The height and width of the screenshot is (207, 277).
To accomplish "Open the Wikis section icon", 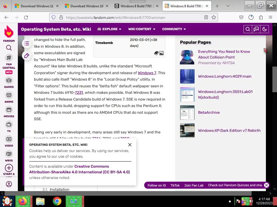I will 9,154.
